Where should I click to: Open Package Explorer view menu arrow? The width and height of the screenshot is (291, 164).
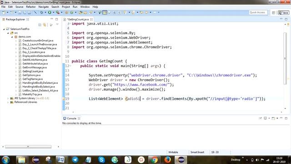pyautogui.click(x=57, y=24)
